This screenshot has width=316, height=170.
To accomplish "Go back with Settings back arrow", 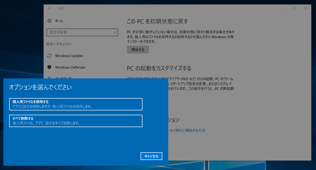I will tap(50, 8).
